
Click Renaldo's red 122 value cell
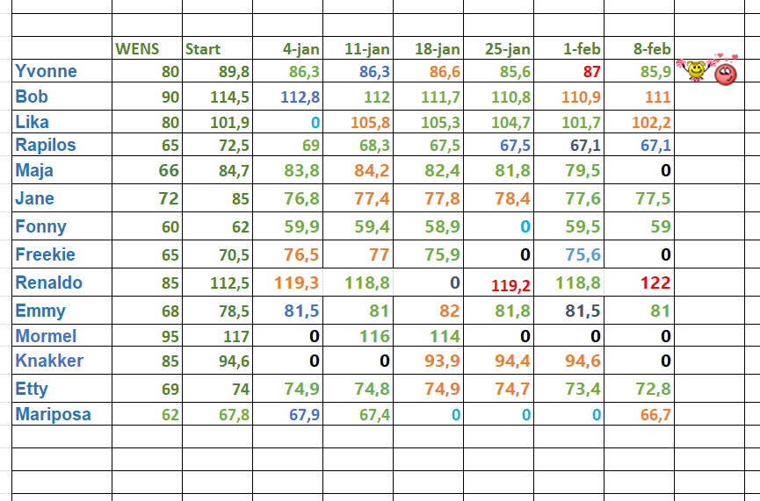[656, 283]
